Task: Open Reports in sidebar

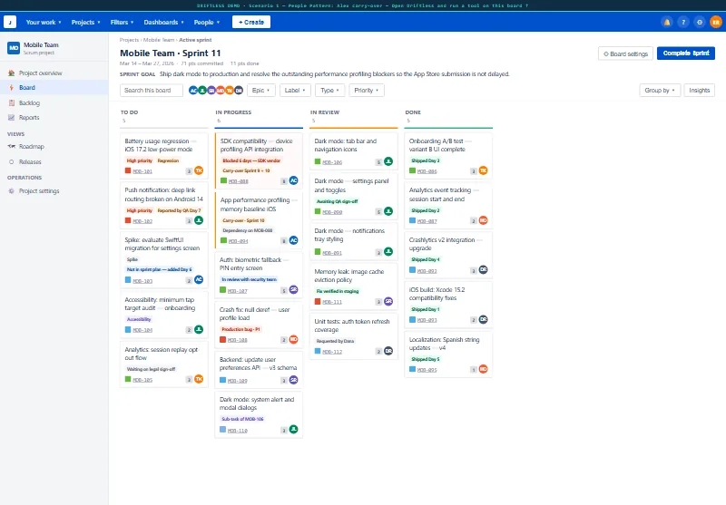Action: tap(54, 118)
